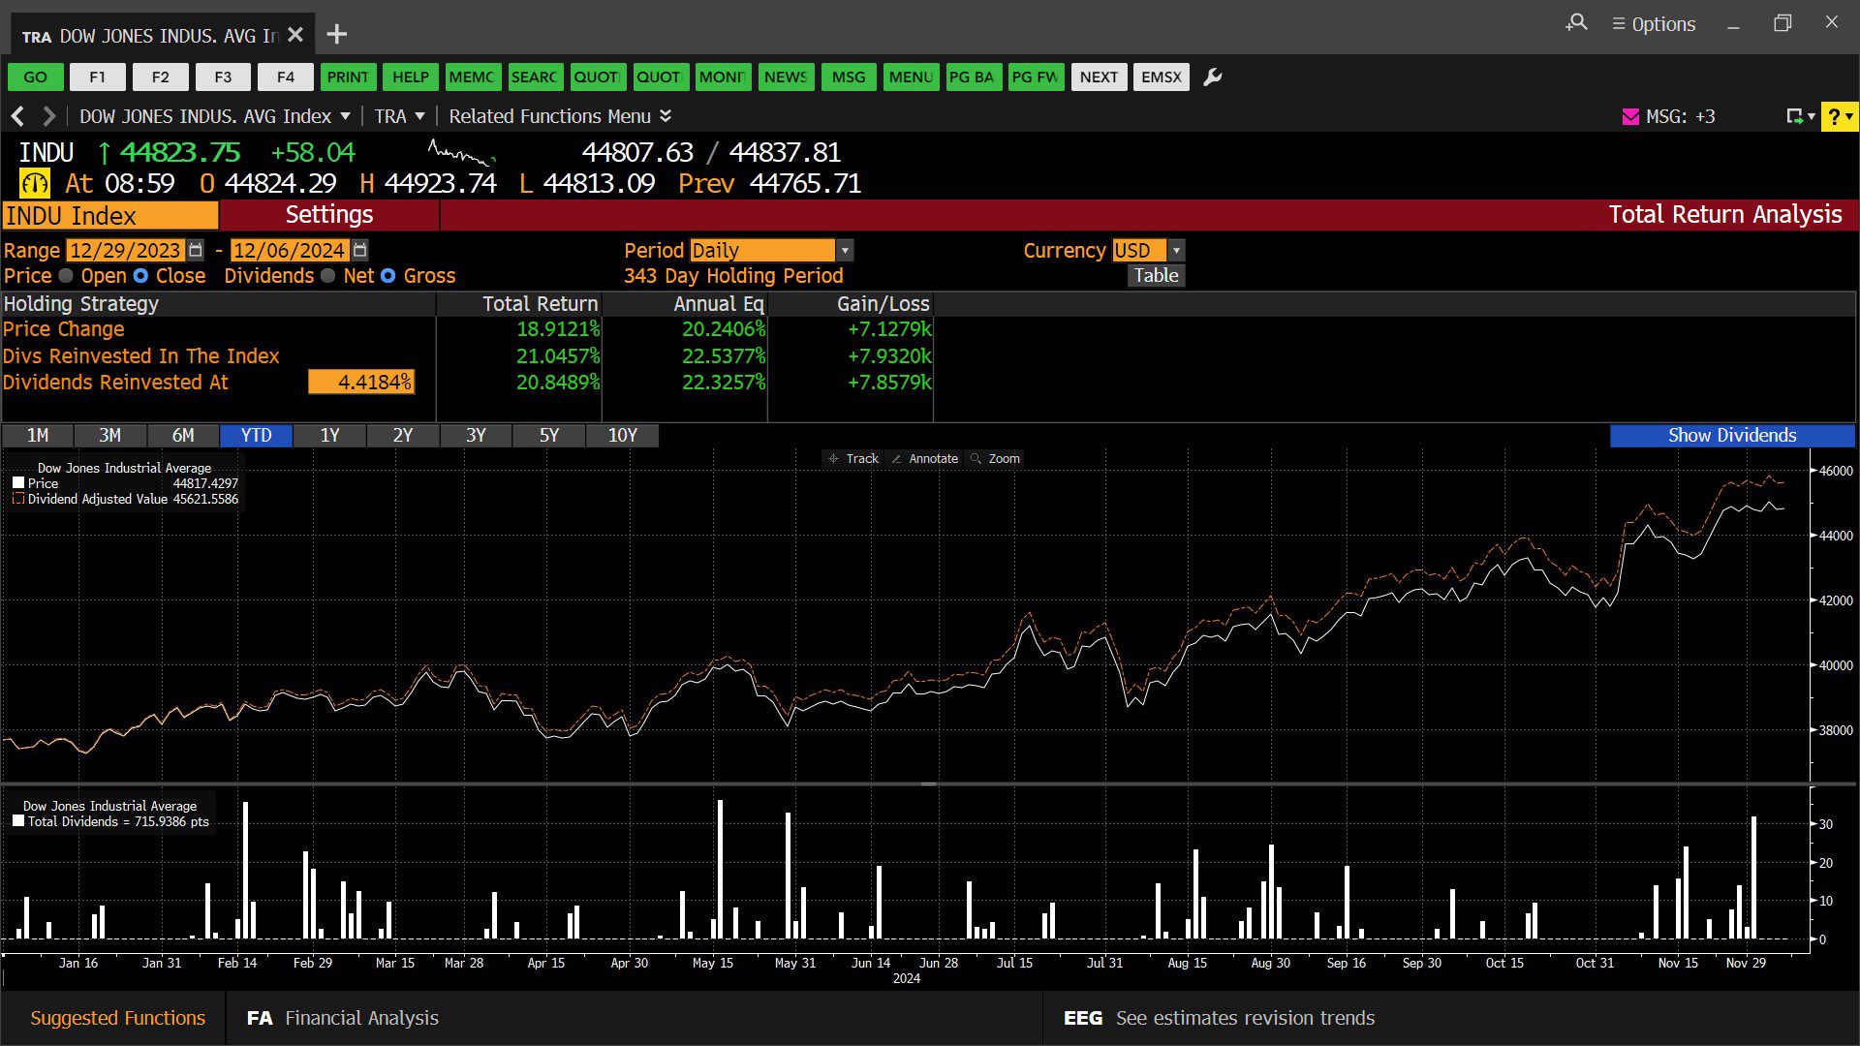Viewport: 1860px width, 1046px height.
Task: Select the Net dividends radio button
Action: [328, 276]
